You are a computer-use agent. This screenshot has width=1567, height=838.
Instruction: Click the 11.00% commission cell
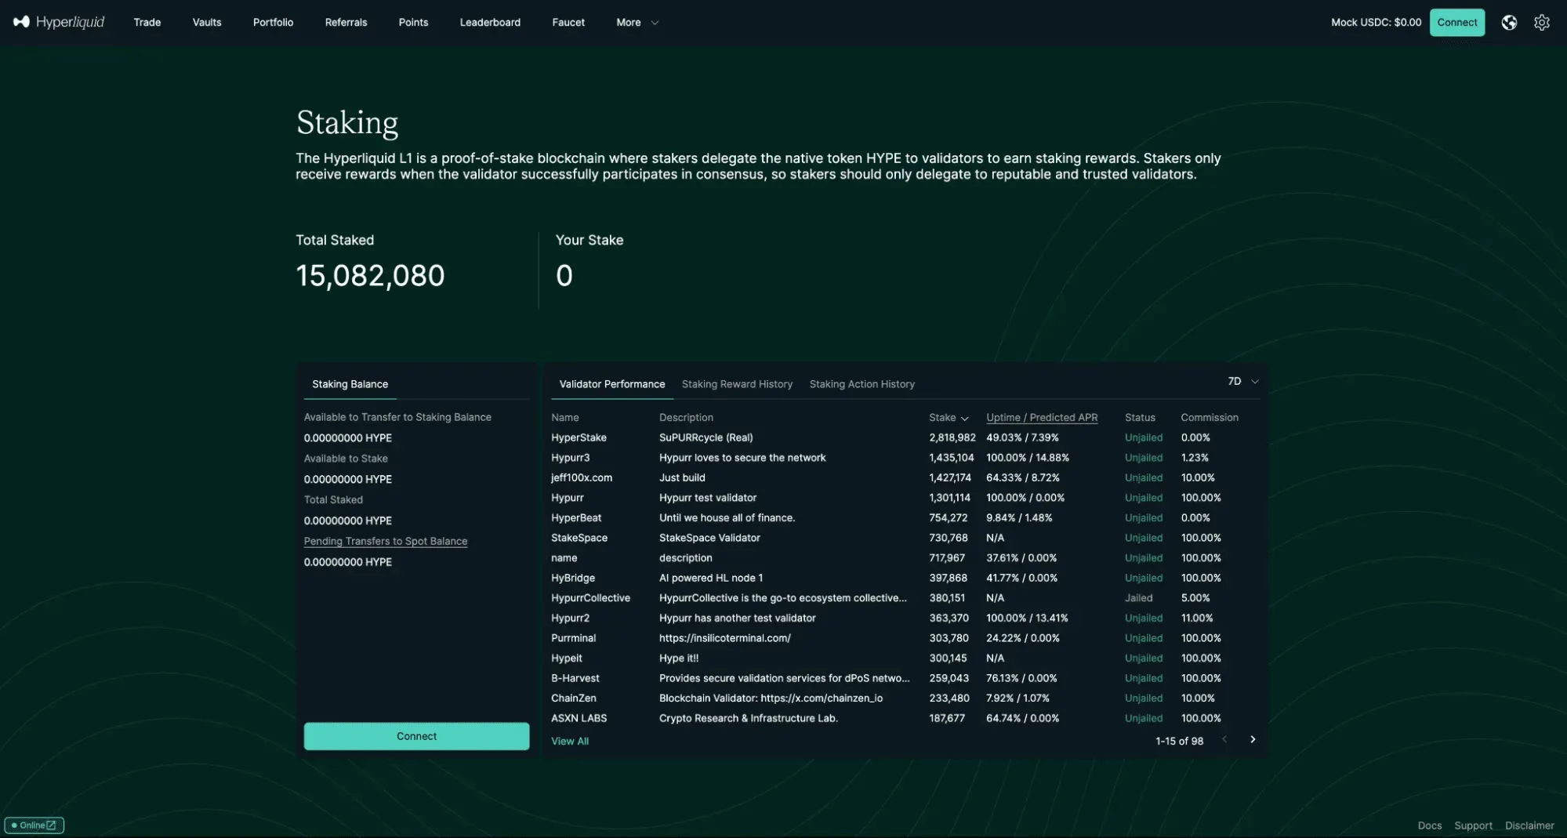[1197, 619]
